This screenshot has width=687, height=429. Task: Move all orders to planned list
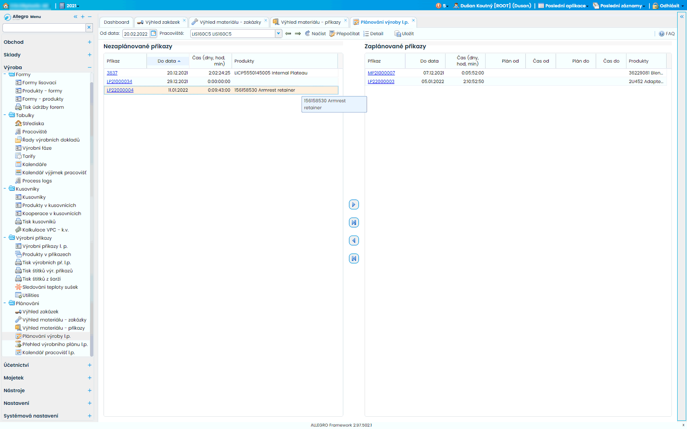[x=354, y=223]
